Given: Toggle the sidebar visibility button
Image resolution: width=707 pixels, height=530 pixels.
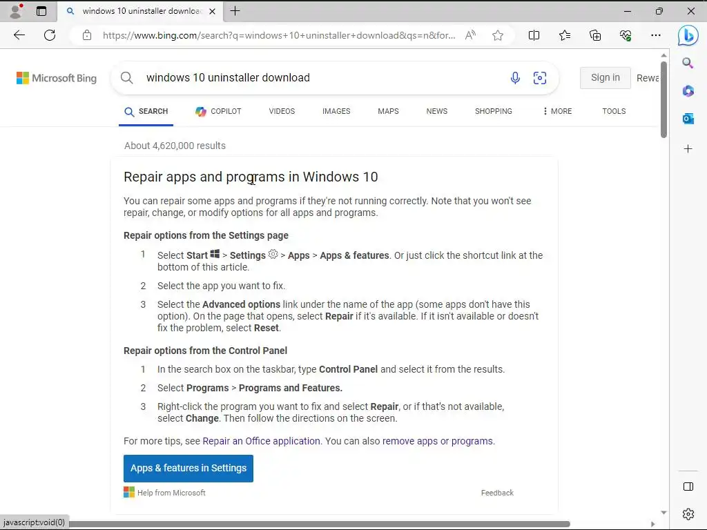Looking at the screenshot, I should [688, 487].
